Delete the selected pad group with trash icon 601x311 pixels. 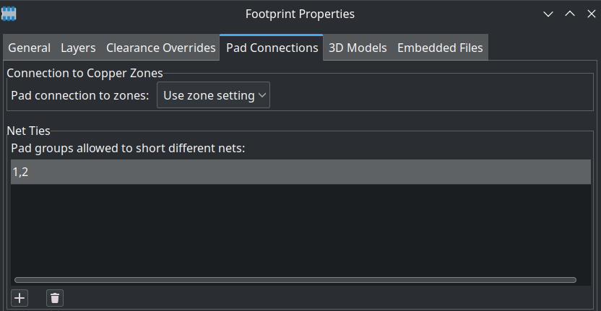tap(55, 298)
